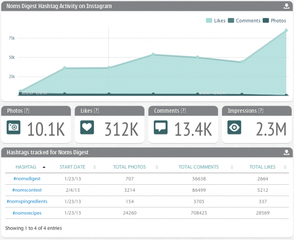Open the Photos [?] help tooltip
294x240 pixels.
tap(27, 111)
